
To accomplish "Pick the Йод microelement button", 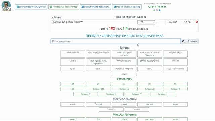I will 98,119.
